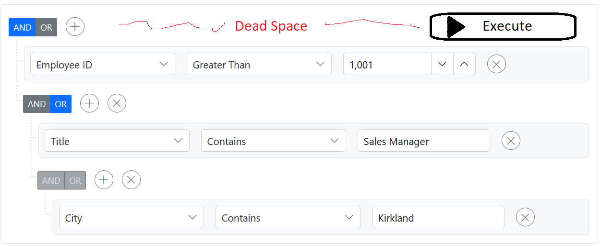Delete the City filter rule
This screenshot has height=246, width=601.
point(525,217)
